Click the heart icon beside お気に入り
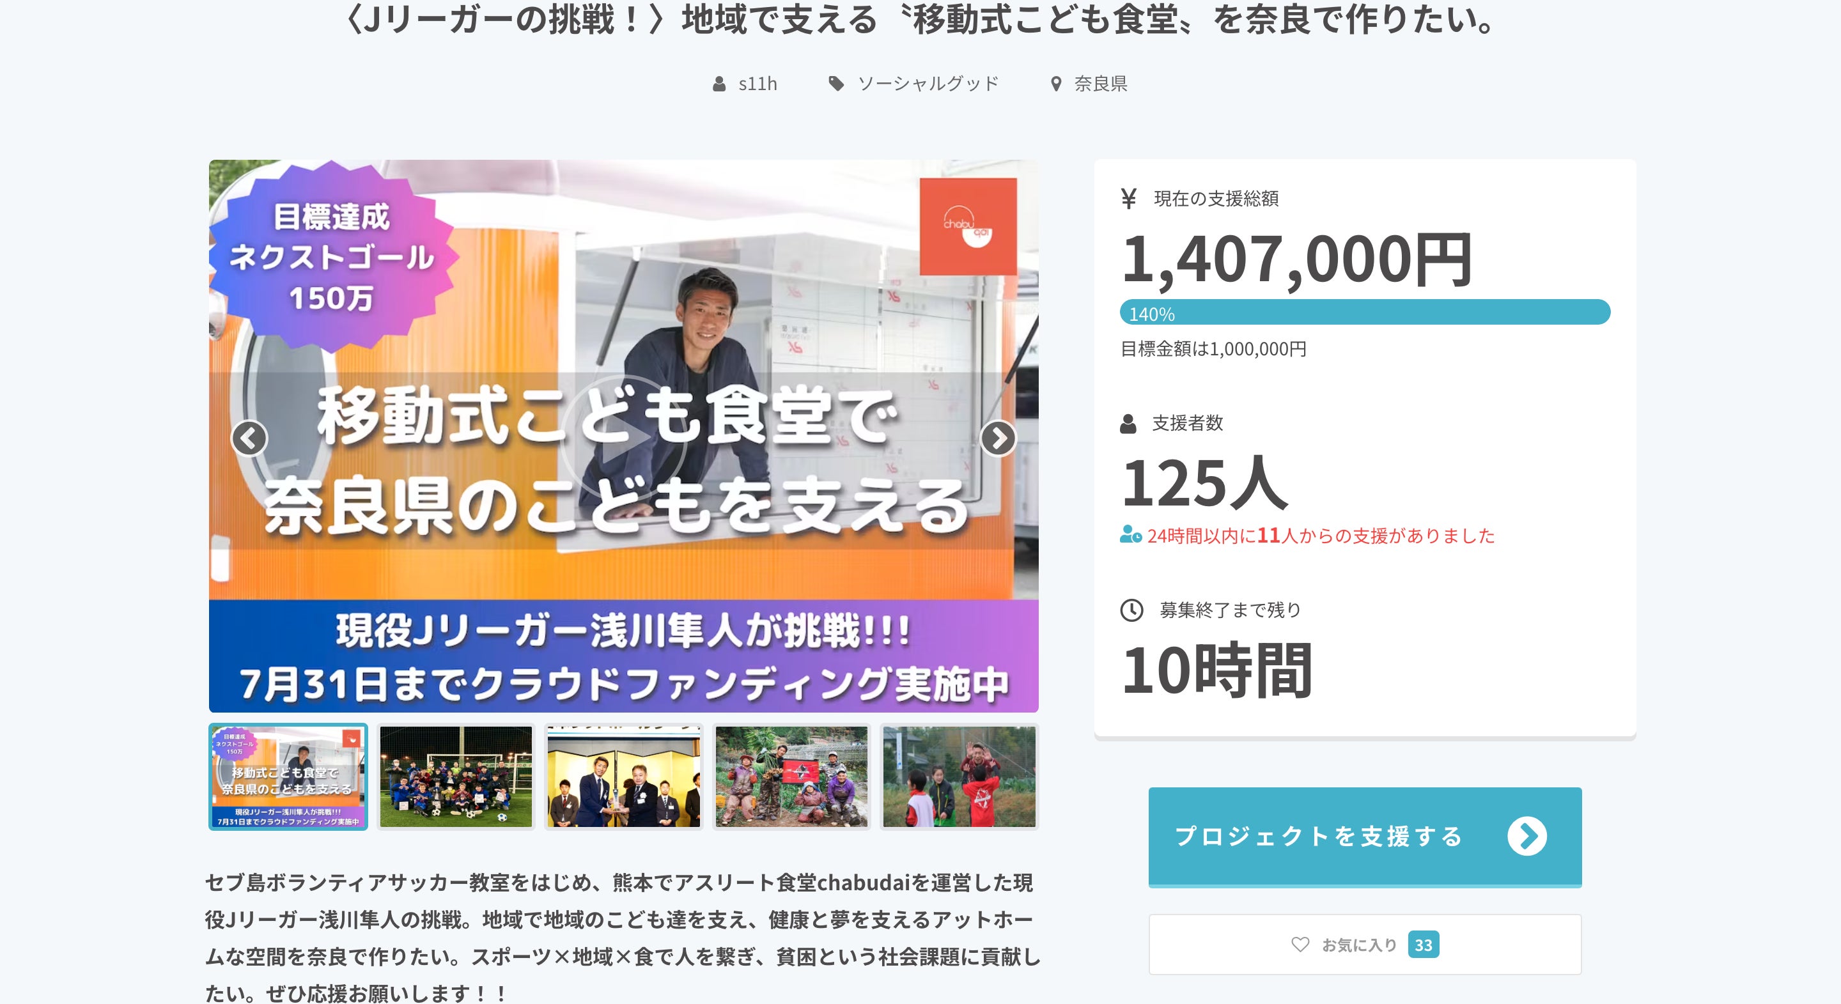1841x1004 pixels. click(1300, 945)
